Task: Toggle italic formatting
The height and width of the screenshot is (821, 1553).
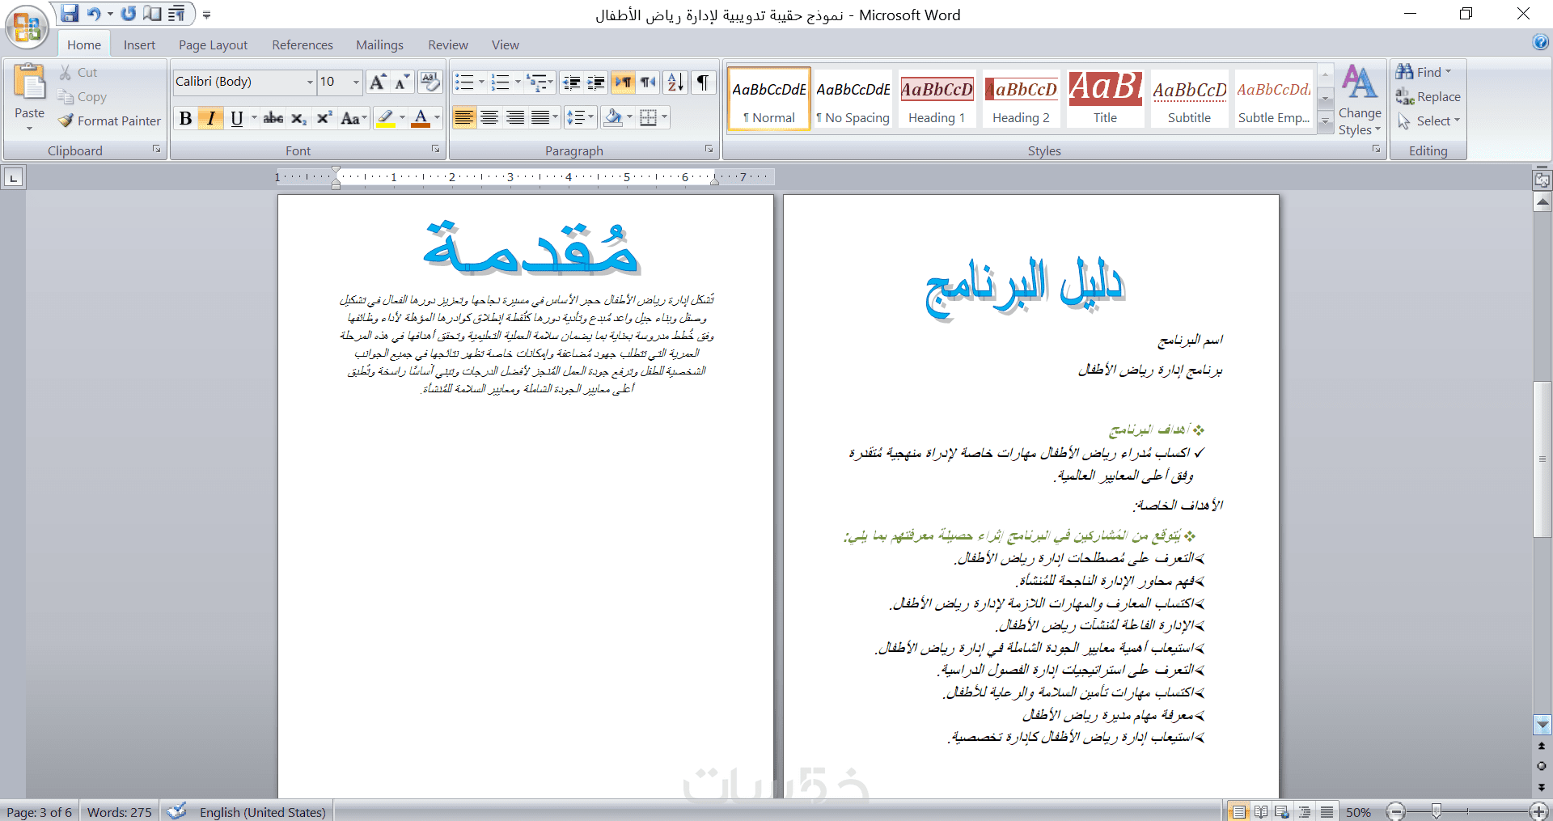Action: 211,118
